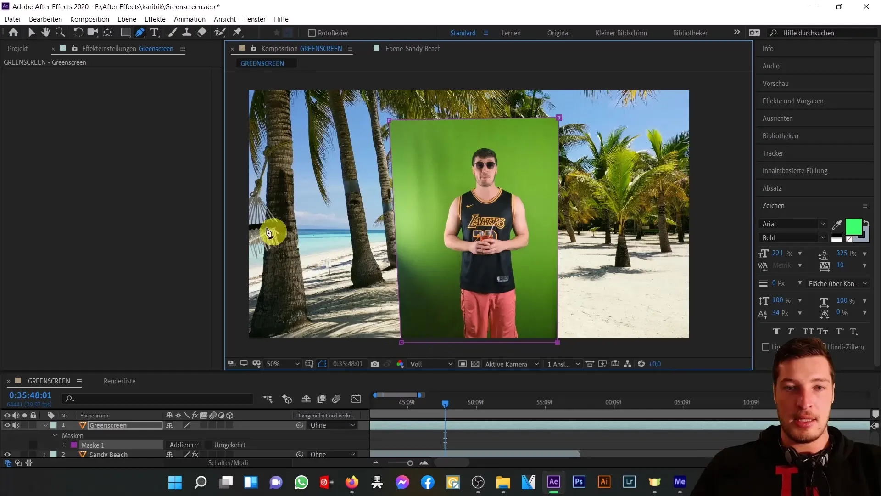Enable Ligs checkbox in character panel
This screenshot has width=881, height=496.
click(765, 346)
